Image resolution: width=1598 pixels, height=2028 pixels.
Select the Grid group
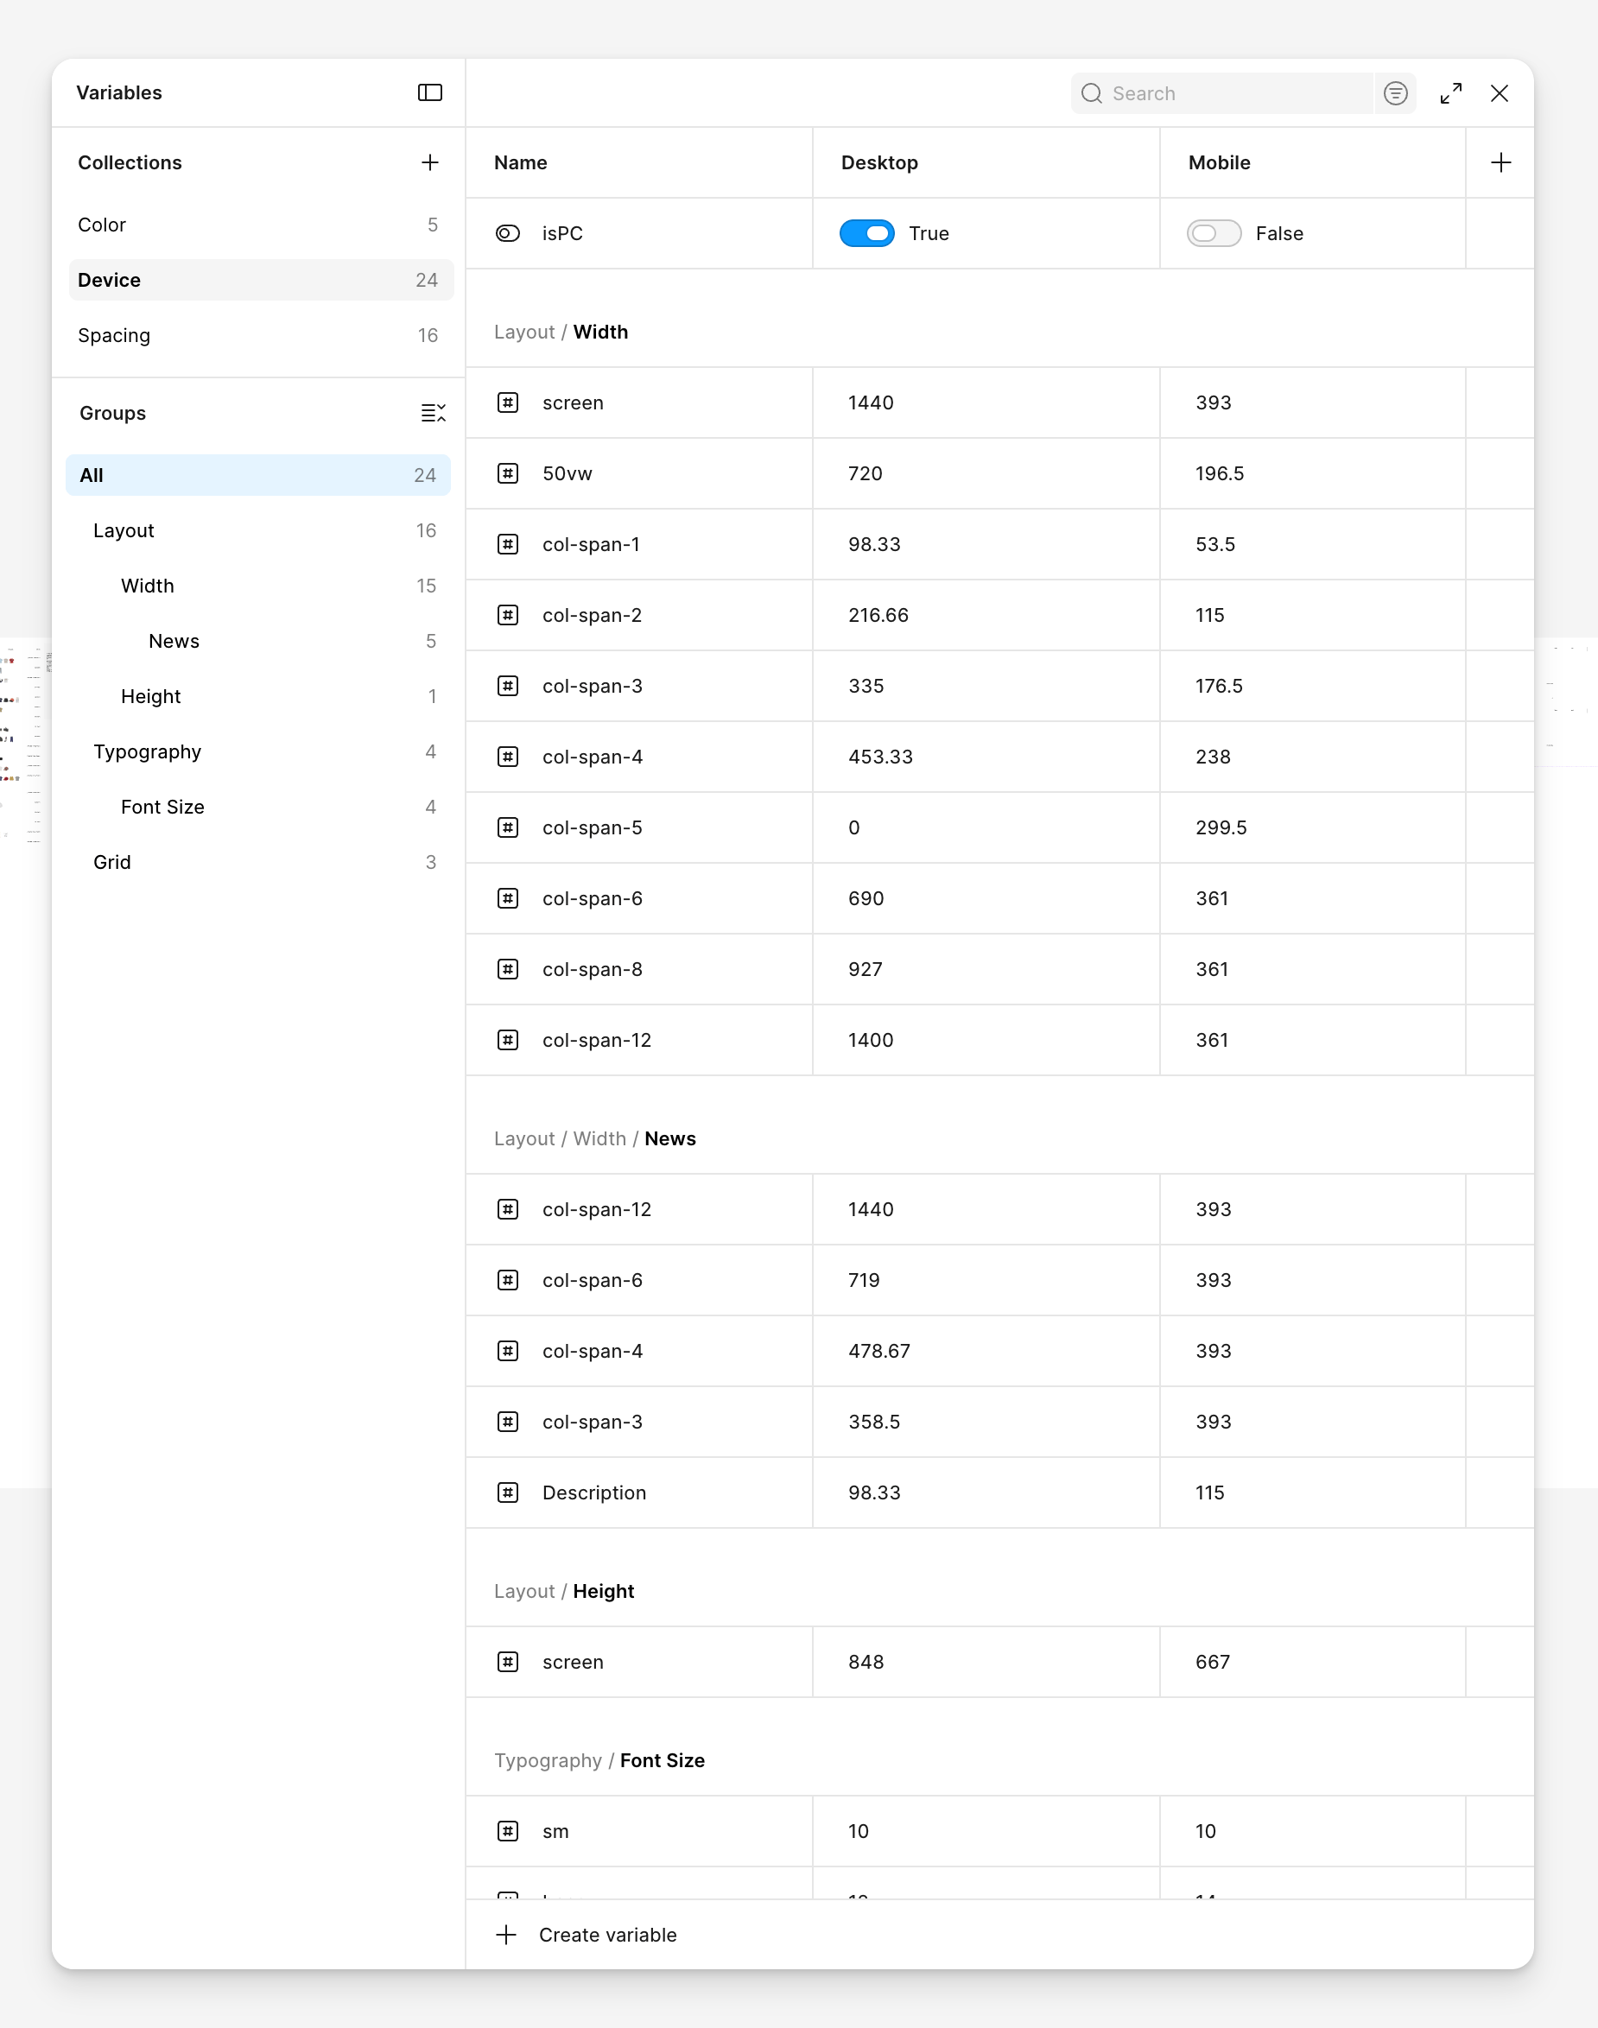258,861
